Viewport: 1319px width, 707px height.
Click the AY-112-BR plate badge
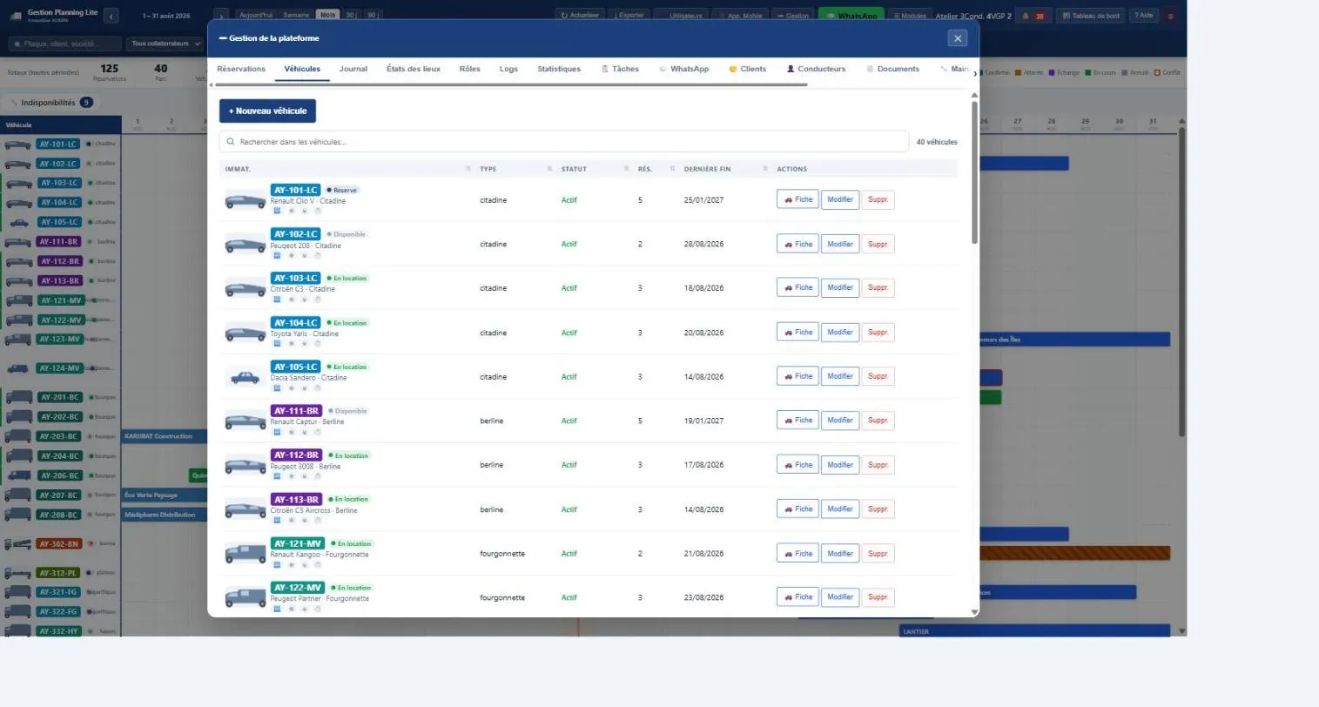coord(296,455)
